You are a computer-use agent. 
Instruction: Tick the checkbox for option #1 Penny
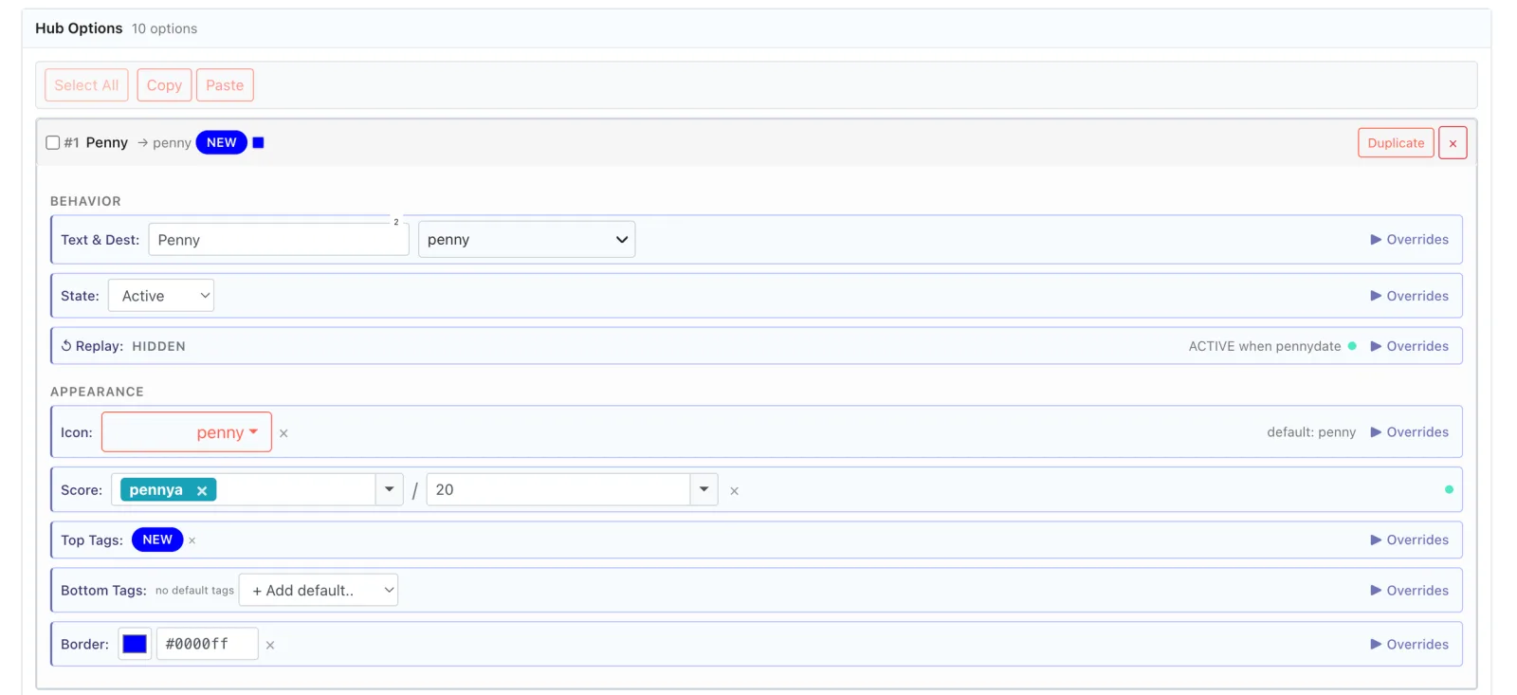pyautogui.click(x=53, y=143)
